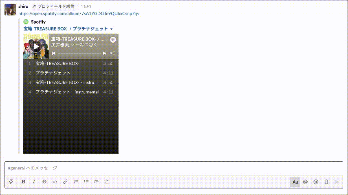Click the Spotify playback progress bar
The image size is (348, 195).
pyautogui.click(x=79, y=53)
